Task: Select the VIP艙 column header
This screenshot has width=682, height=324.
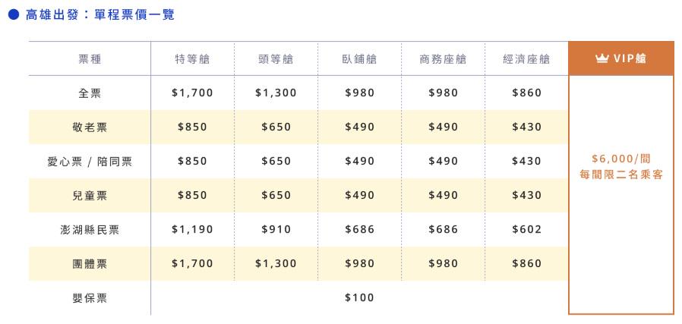Action: [x=621, y=58]
